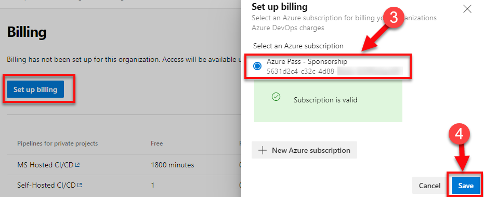Select the Azure Pass - Sponsorship label text

click(x=307, y=62)
